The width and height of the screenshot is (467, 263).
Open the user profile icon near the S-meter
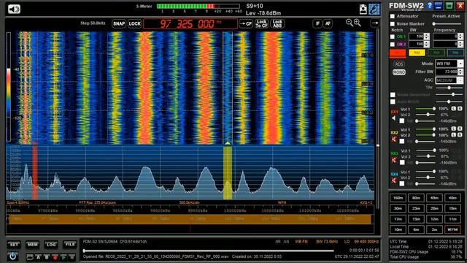click(x=363, y=9)
